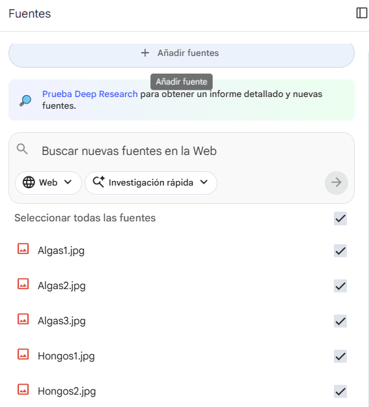Open the Web source type dropdown

tap(48, 183)
